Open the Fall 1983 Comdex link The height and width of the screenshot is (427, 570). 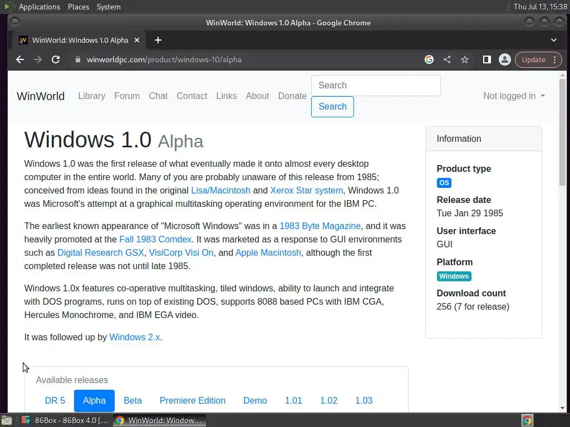click(x=155, y=240)
